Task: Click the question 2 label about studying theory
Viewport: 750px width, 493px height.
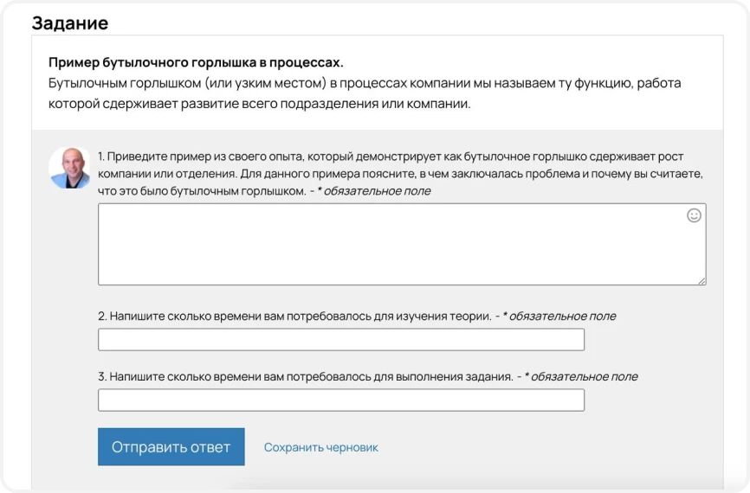Action: tap(294, 317)
